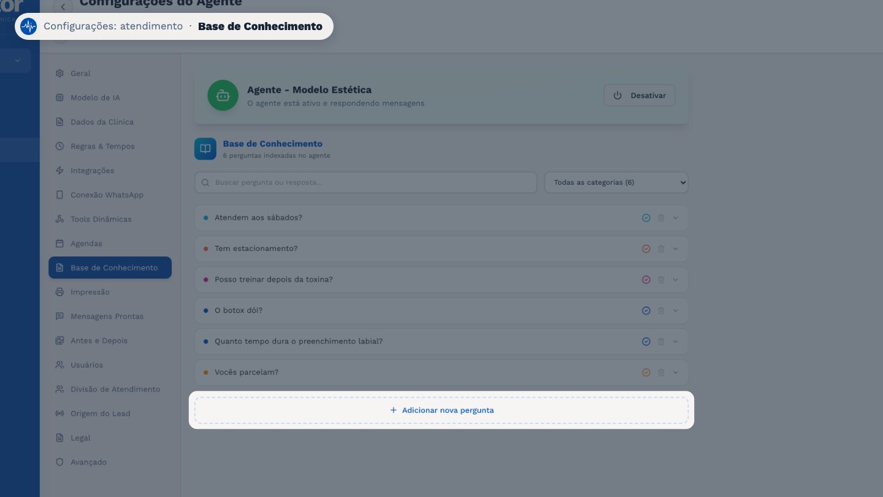Delete the Atendem aos sábados? question
883x497 pixels.
[661, 218]
